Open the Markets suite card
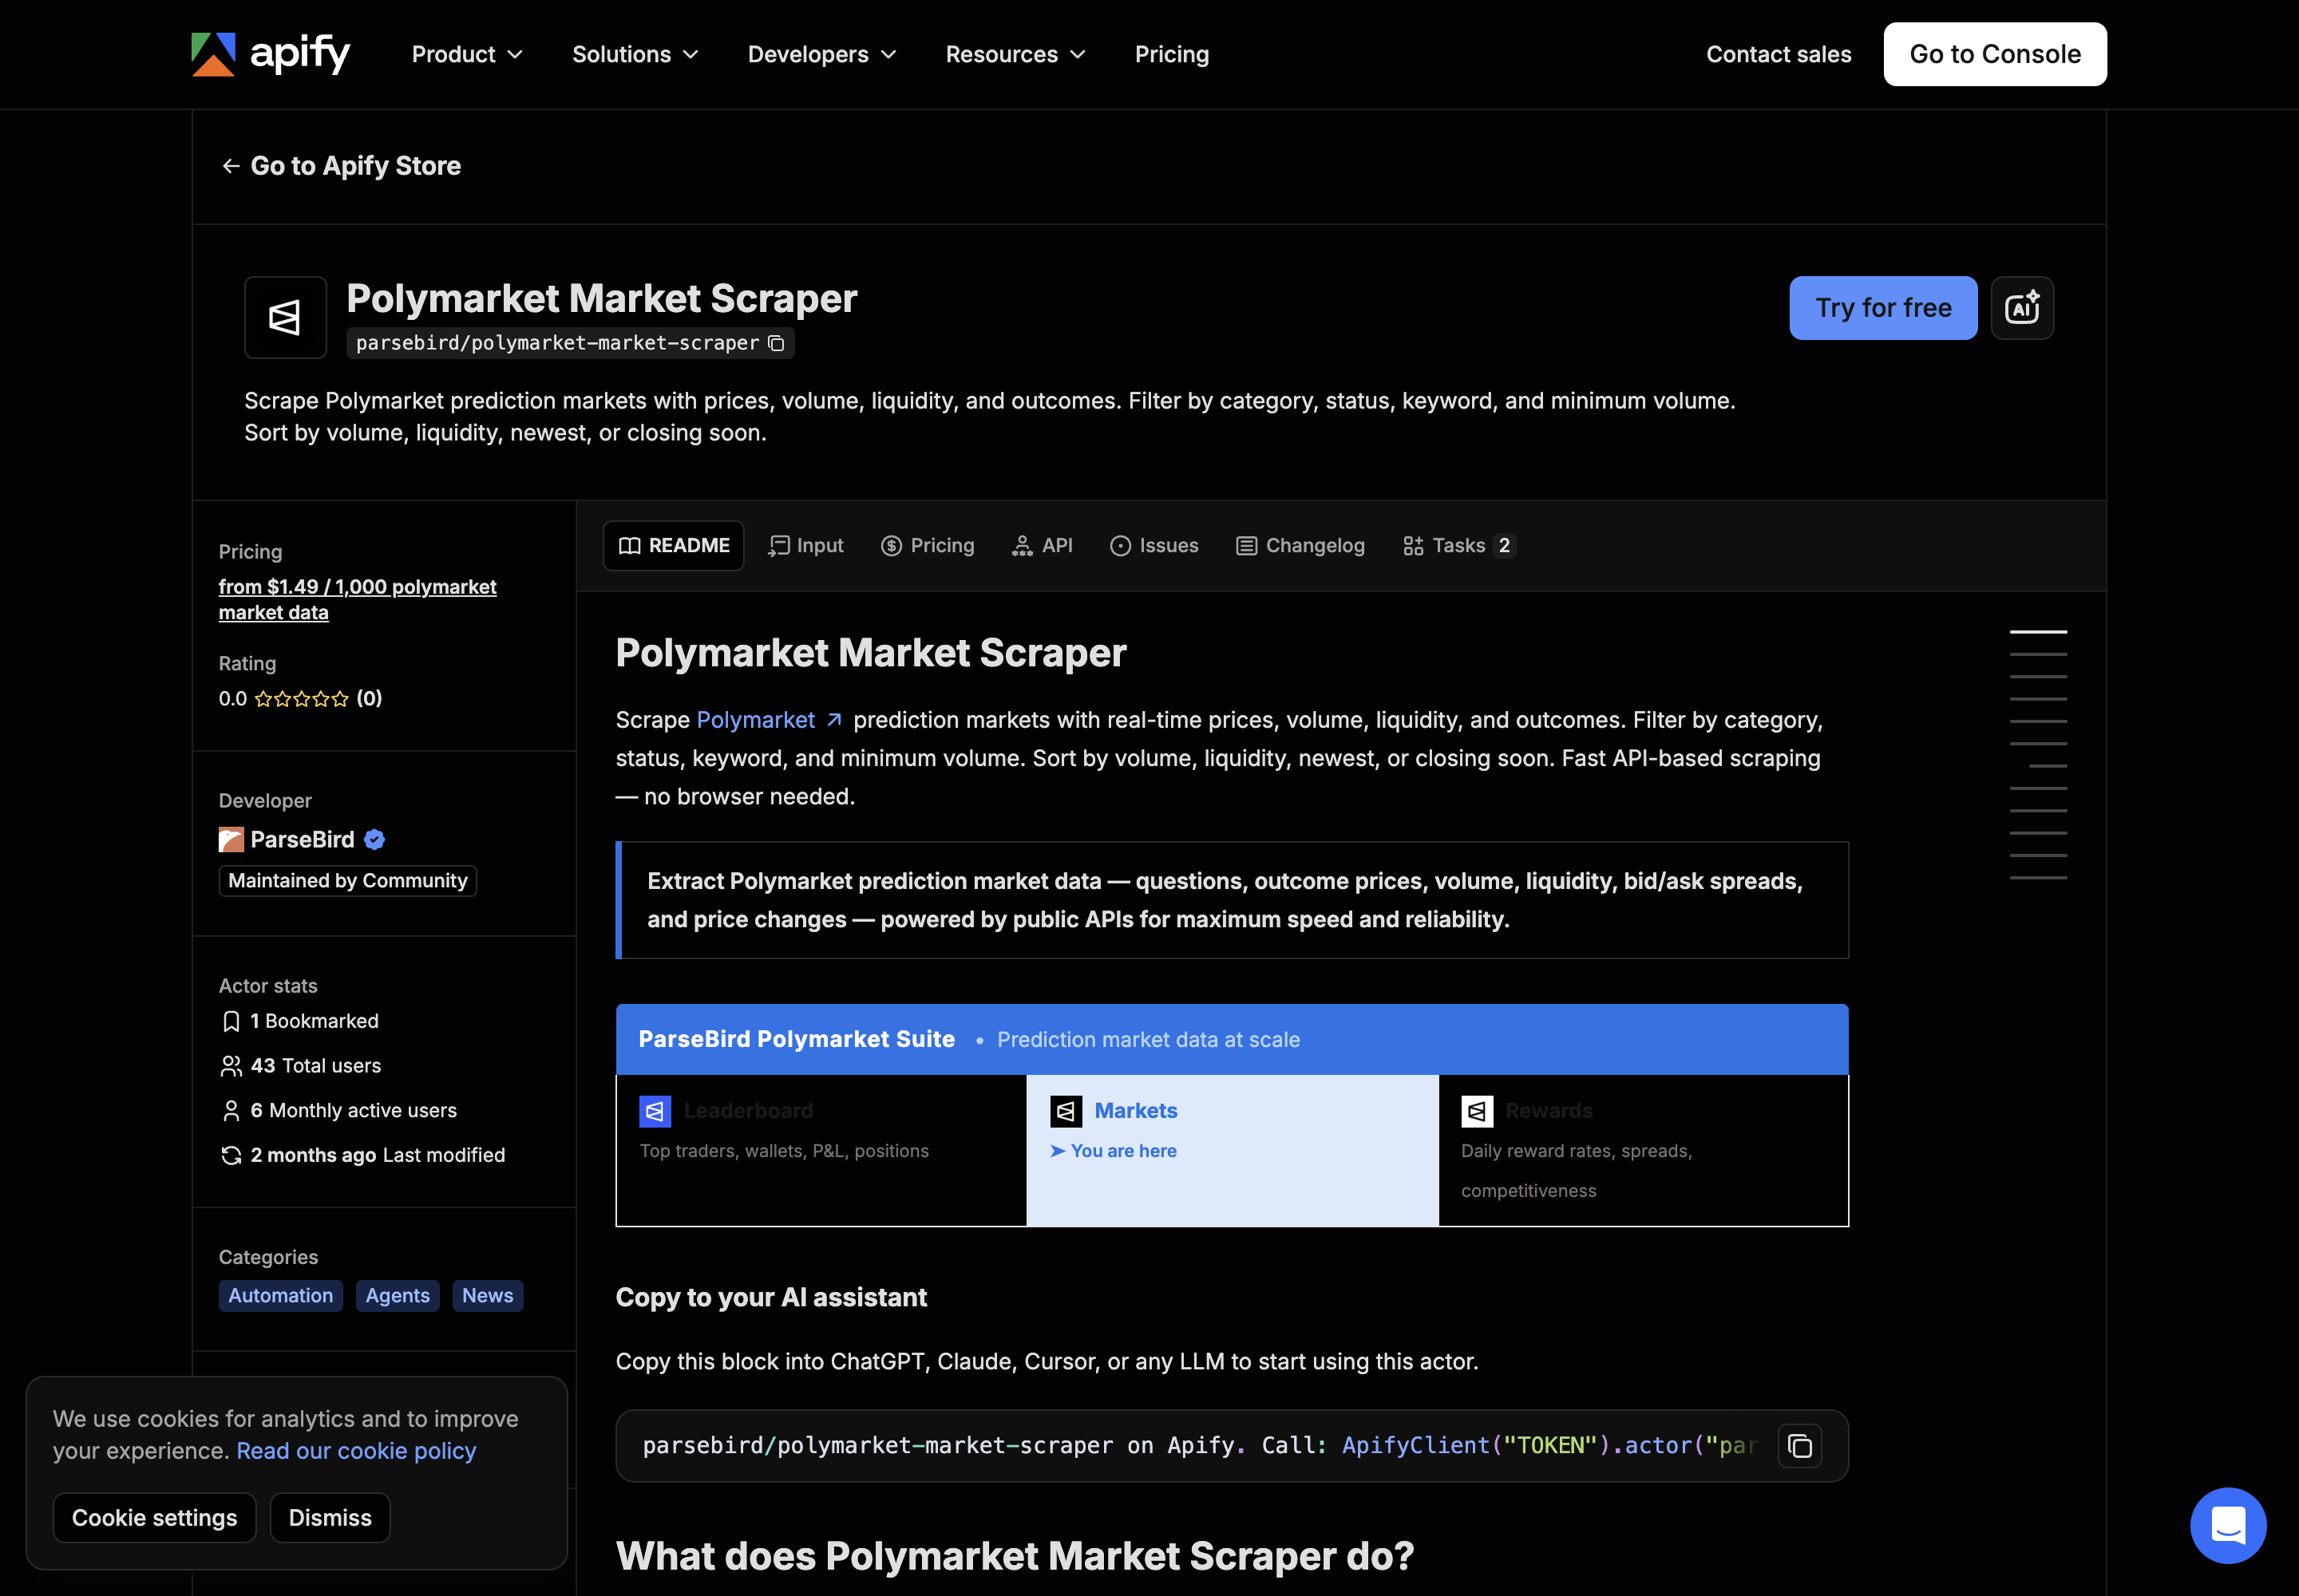Image resolution: width=2299 pixels, height=1596 pixels. point(1233,1150)
